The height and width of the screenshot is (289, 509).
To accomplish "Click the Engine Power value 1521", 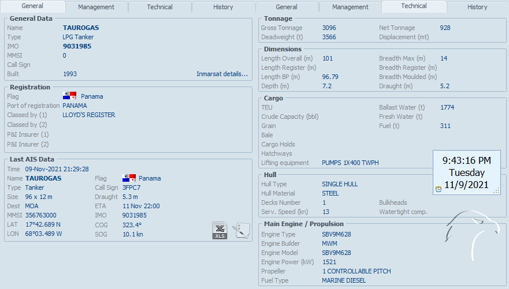I will [x=329, y=262].
